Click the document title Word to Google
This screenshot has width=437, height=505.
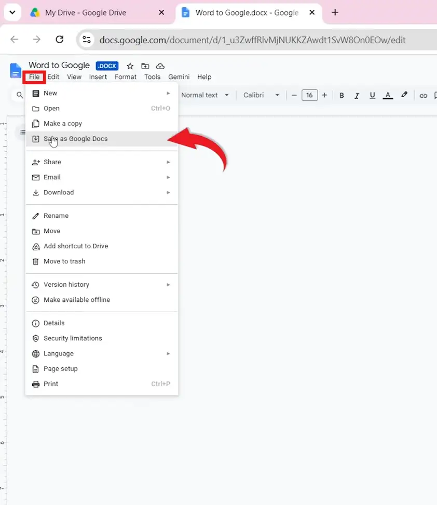(x=59, y=65)
